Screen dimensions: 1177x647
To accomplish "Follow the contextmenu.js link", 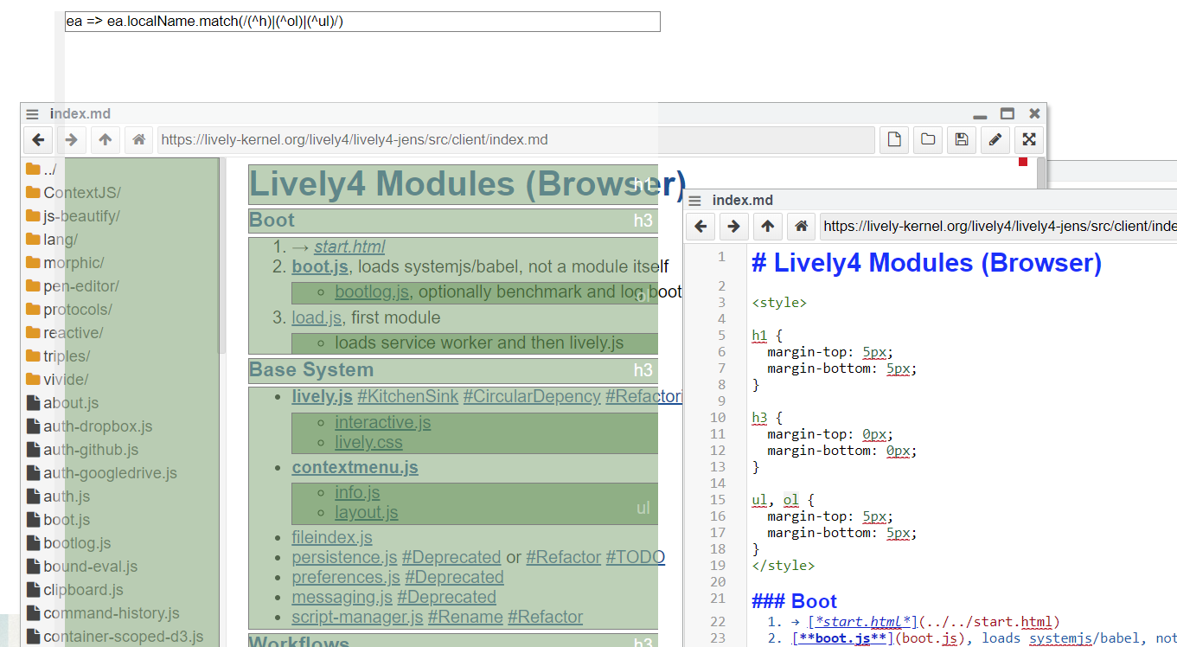I will [355, 468].
